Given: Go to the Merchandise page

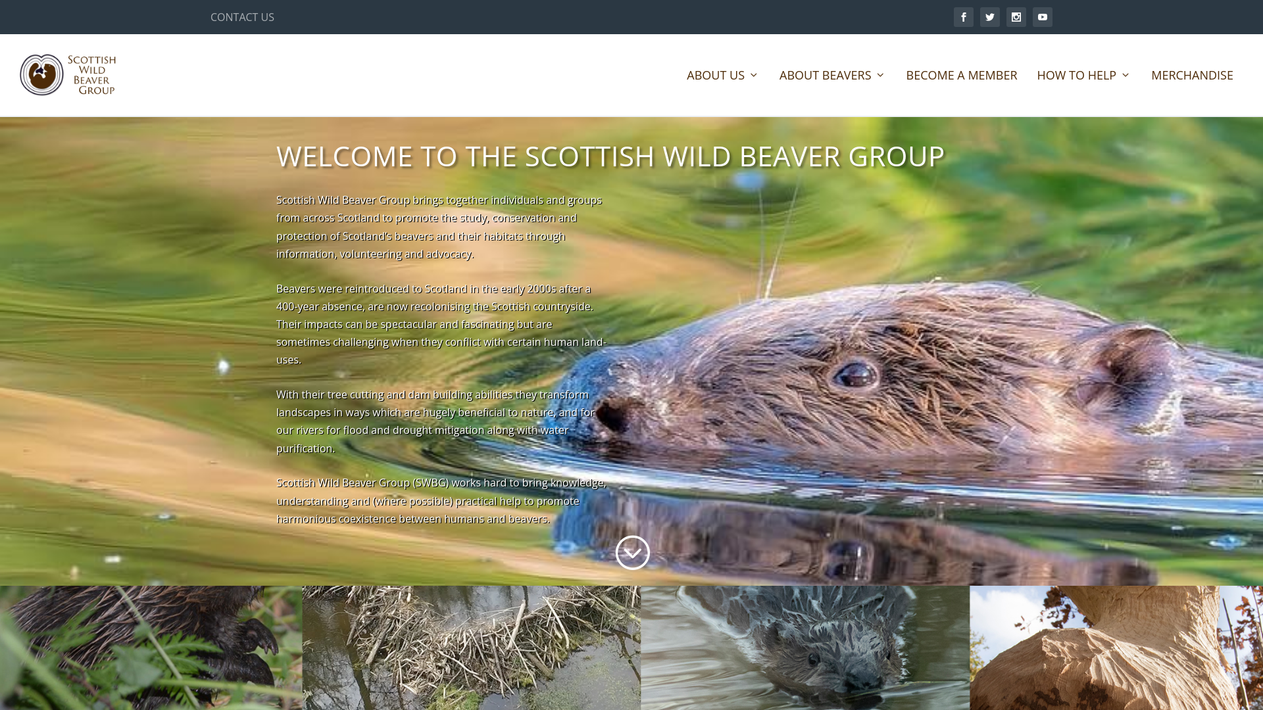Looking at the screenshot, I should pos(1192,75).
